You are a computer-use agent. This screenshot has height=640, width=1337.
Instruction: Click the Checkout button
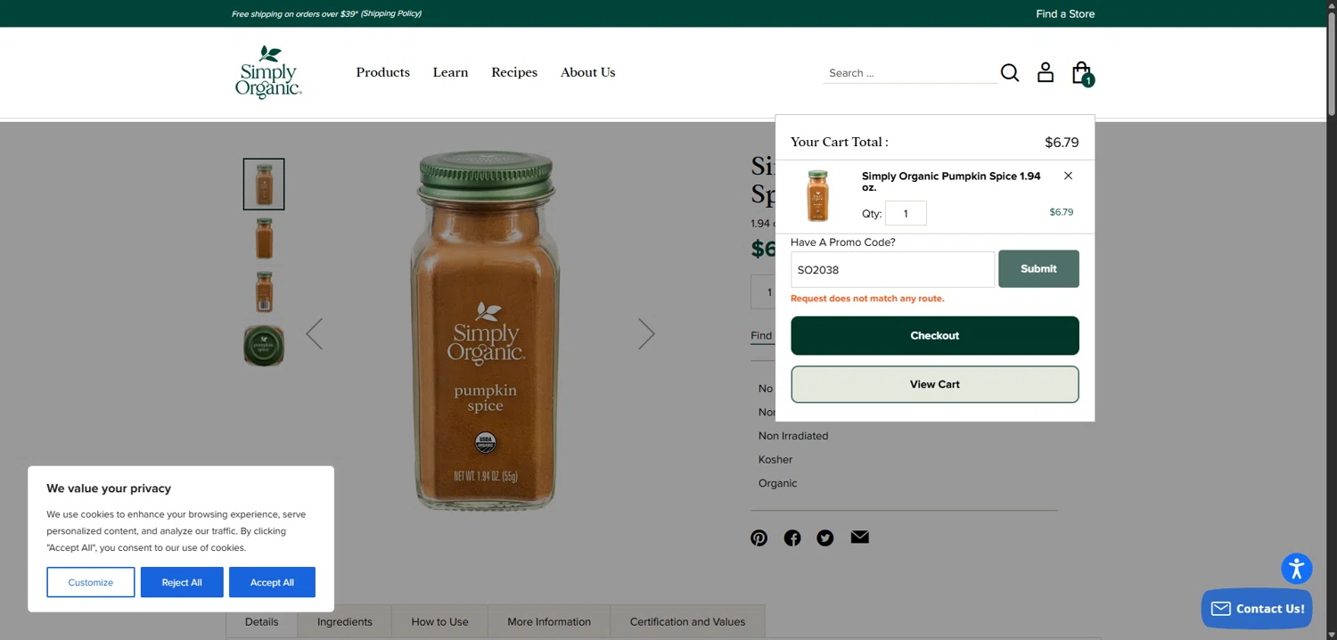coord(935,335)
